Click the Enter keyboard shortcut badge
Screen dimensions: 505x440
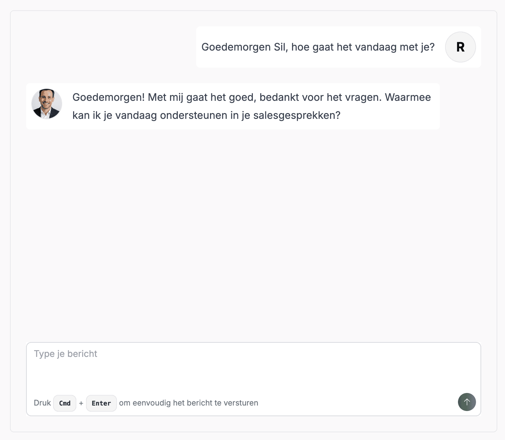101,403
